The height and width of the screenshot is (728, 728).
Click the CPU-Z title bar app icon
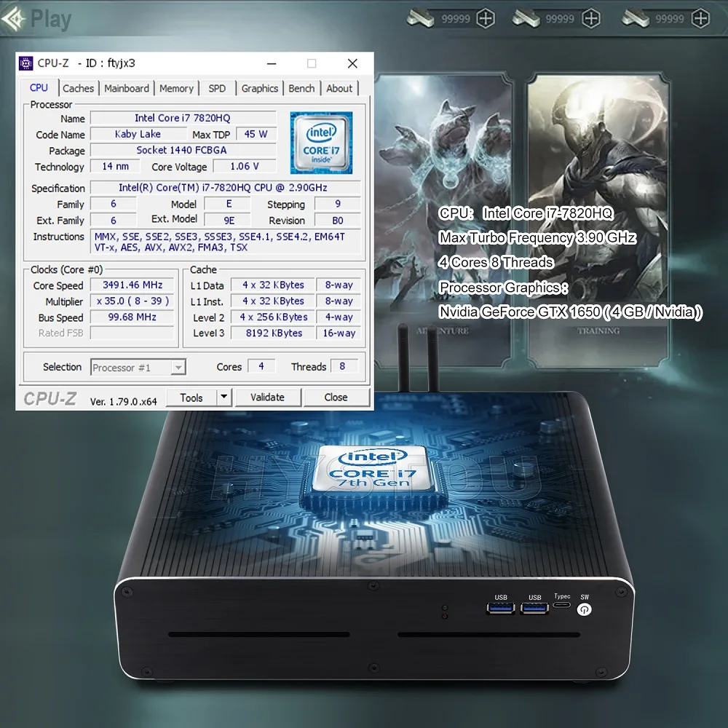[26, 63]
